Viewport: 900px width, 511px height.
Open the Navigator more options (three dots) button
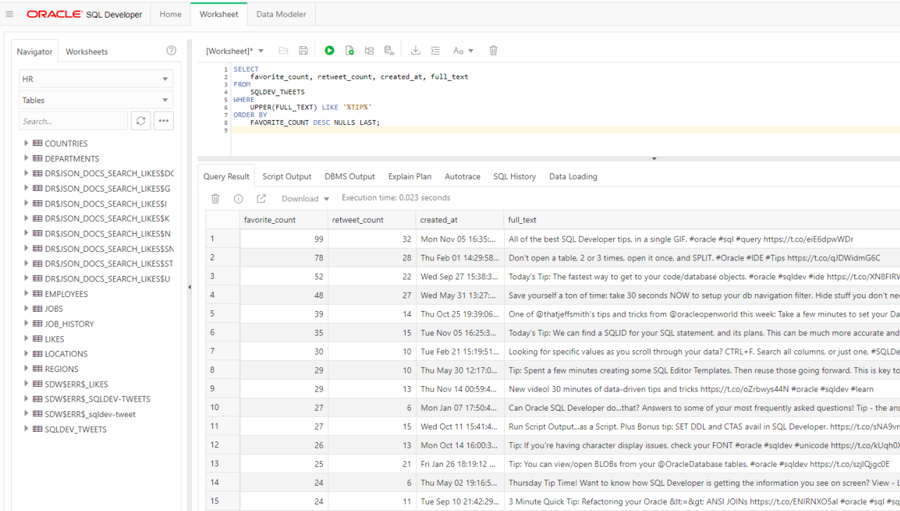coord(164,121)
